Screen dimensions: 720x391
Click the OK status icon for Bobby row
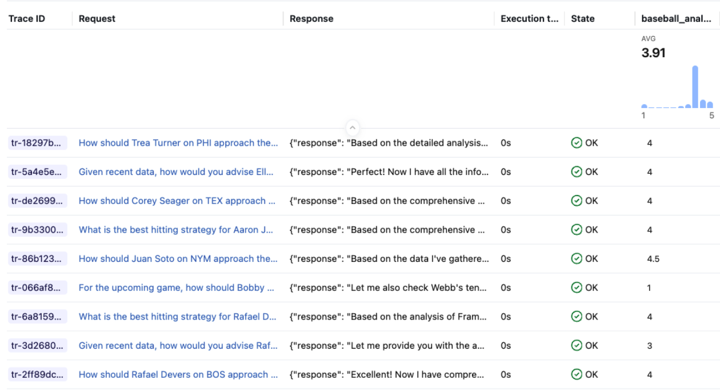coord(577,288)
